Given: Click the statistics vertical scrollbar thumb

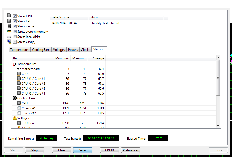Looking at the screenshot, I should click(218, 78).
